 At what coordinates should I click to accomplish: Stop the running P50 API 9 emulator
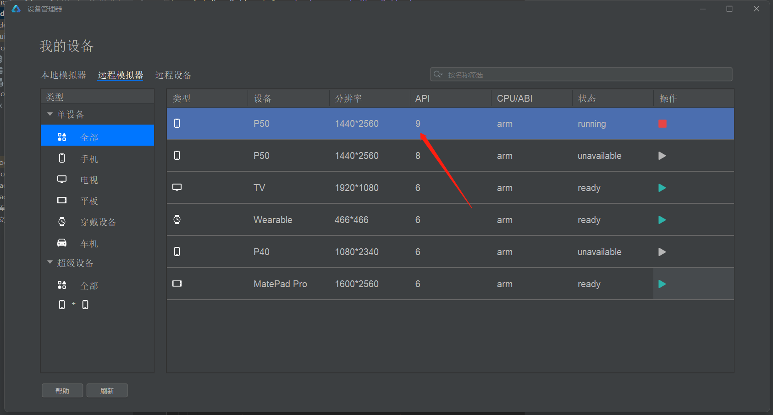click(x=662, y=124)
